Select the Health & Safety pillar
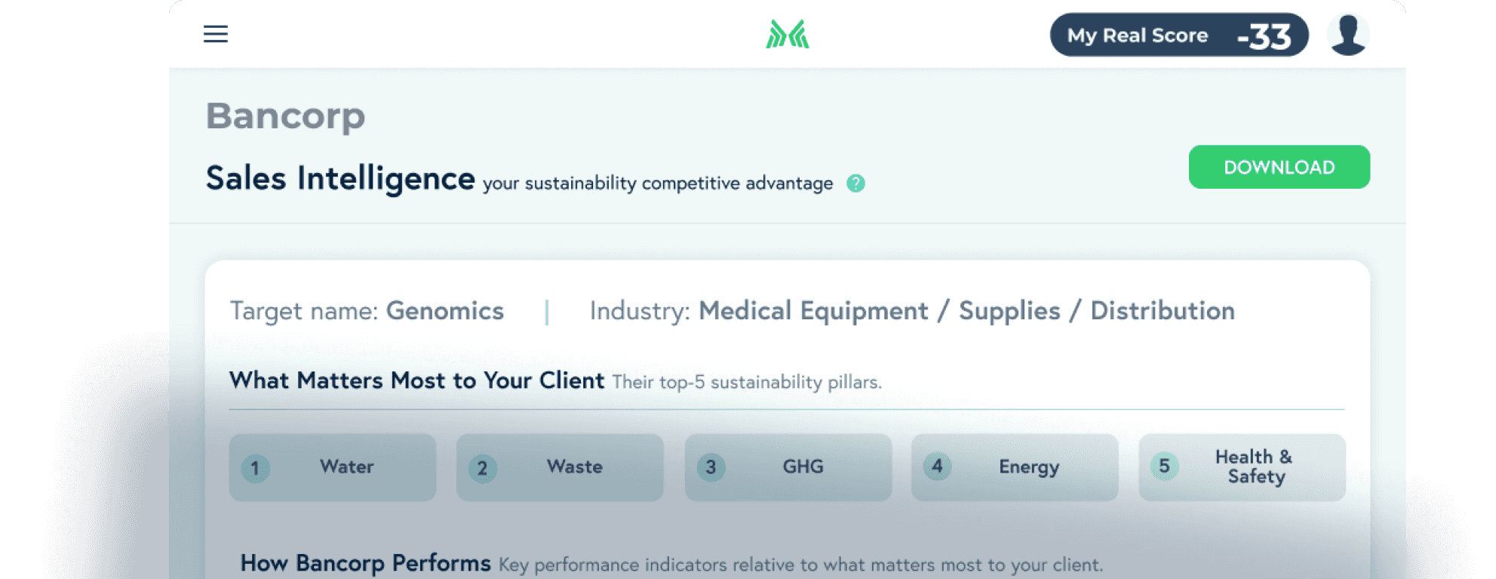The image size is (1496, 579). pos(1254,467)
